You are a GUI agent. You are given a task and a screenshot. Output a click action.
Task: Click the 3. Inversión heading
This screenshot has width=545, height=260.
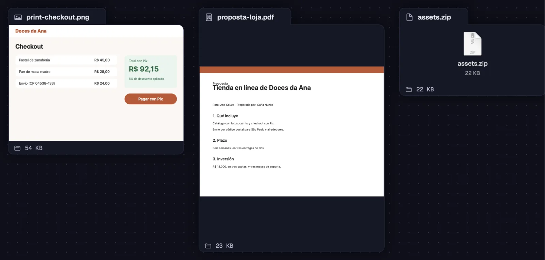223,159
